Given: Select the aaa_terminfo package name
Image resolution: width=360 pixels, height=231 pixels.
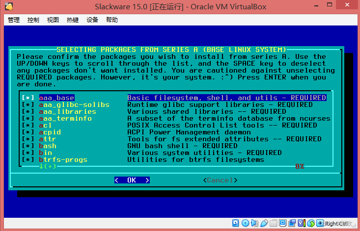Looking at the screenshot, I should [65, 119].
